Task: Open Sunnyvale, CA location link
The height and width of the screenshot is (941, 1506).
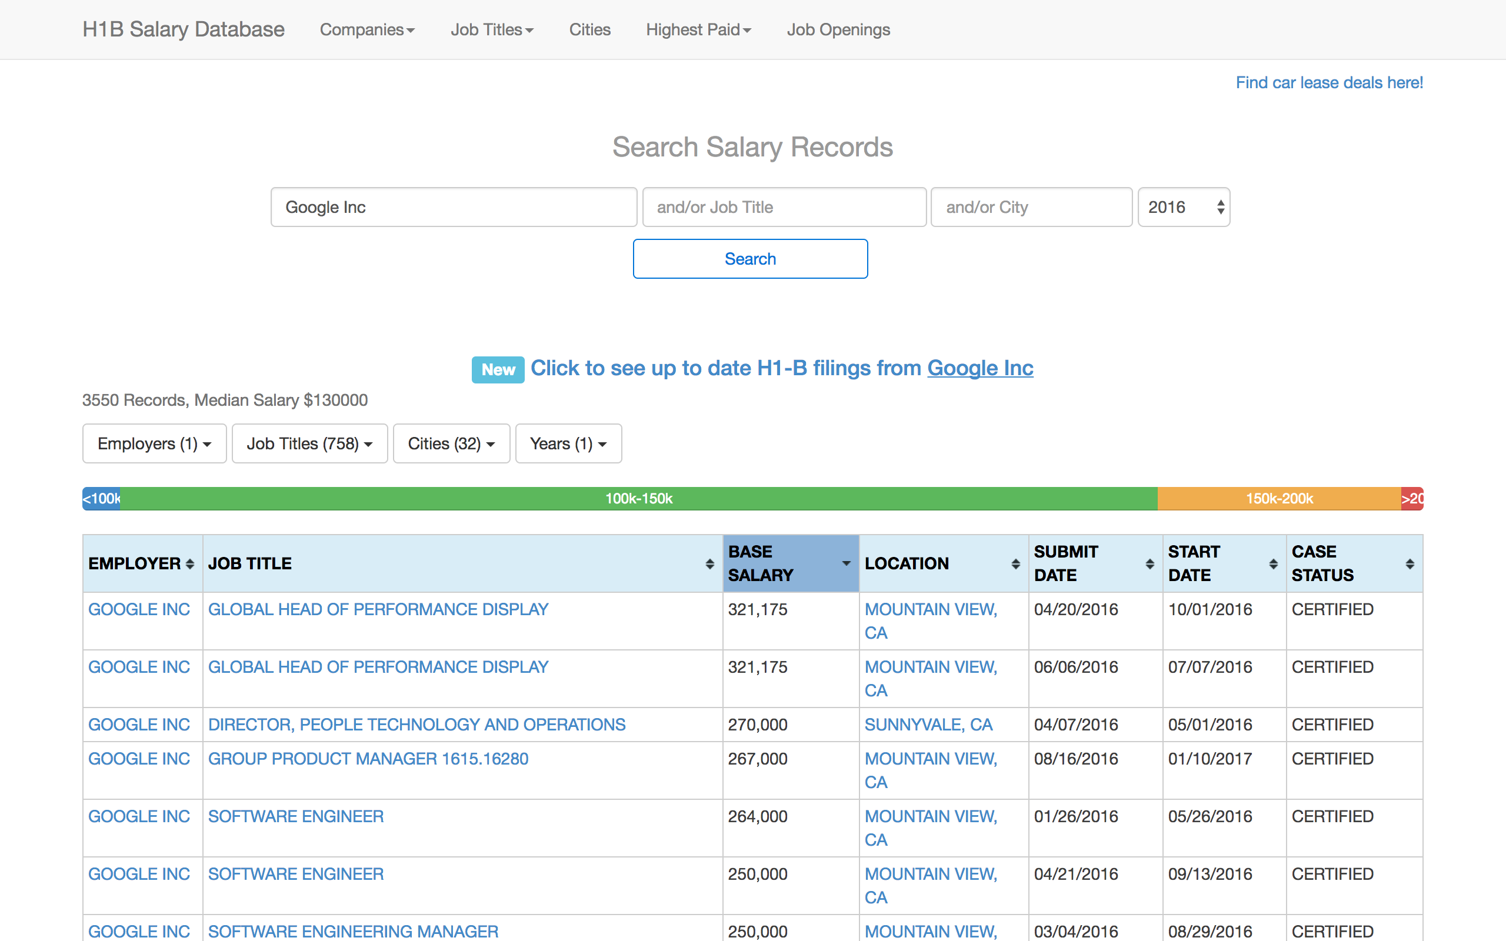Action: point(928,725)
